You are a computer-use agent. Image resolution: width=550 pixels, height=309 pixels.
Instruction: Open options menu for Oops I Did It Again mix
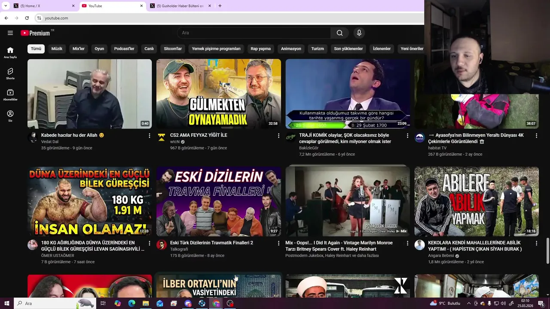(407, 243)
